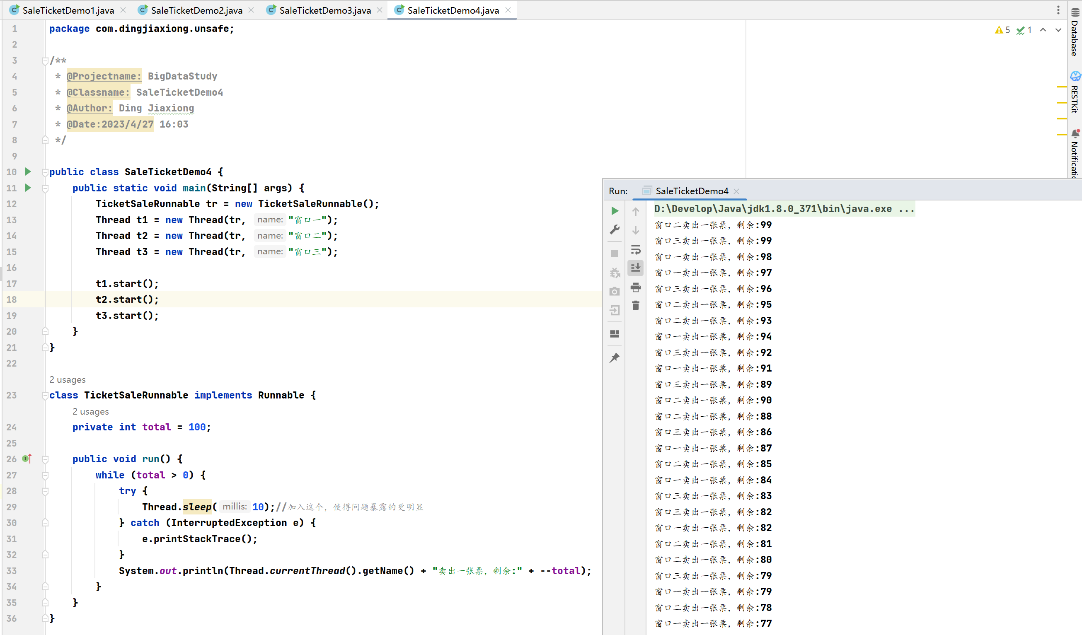Move down the console stack trace
This screenshot has width=1082, height=635.
635,230
